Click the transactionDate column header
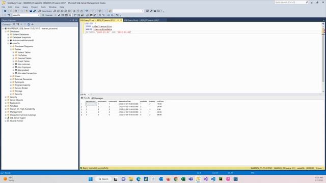 (x=125, y=102)
